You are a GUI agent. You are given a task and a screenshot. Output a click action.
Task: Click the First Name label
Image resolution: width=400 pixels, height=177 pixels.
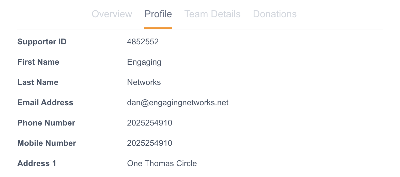(x=38, y=62)
